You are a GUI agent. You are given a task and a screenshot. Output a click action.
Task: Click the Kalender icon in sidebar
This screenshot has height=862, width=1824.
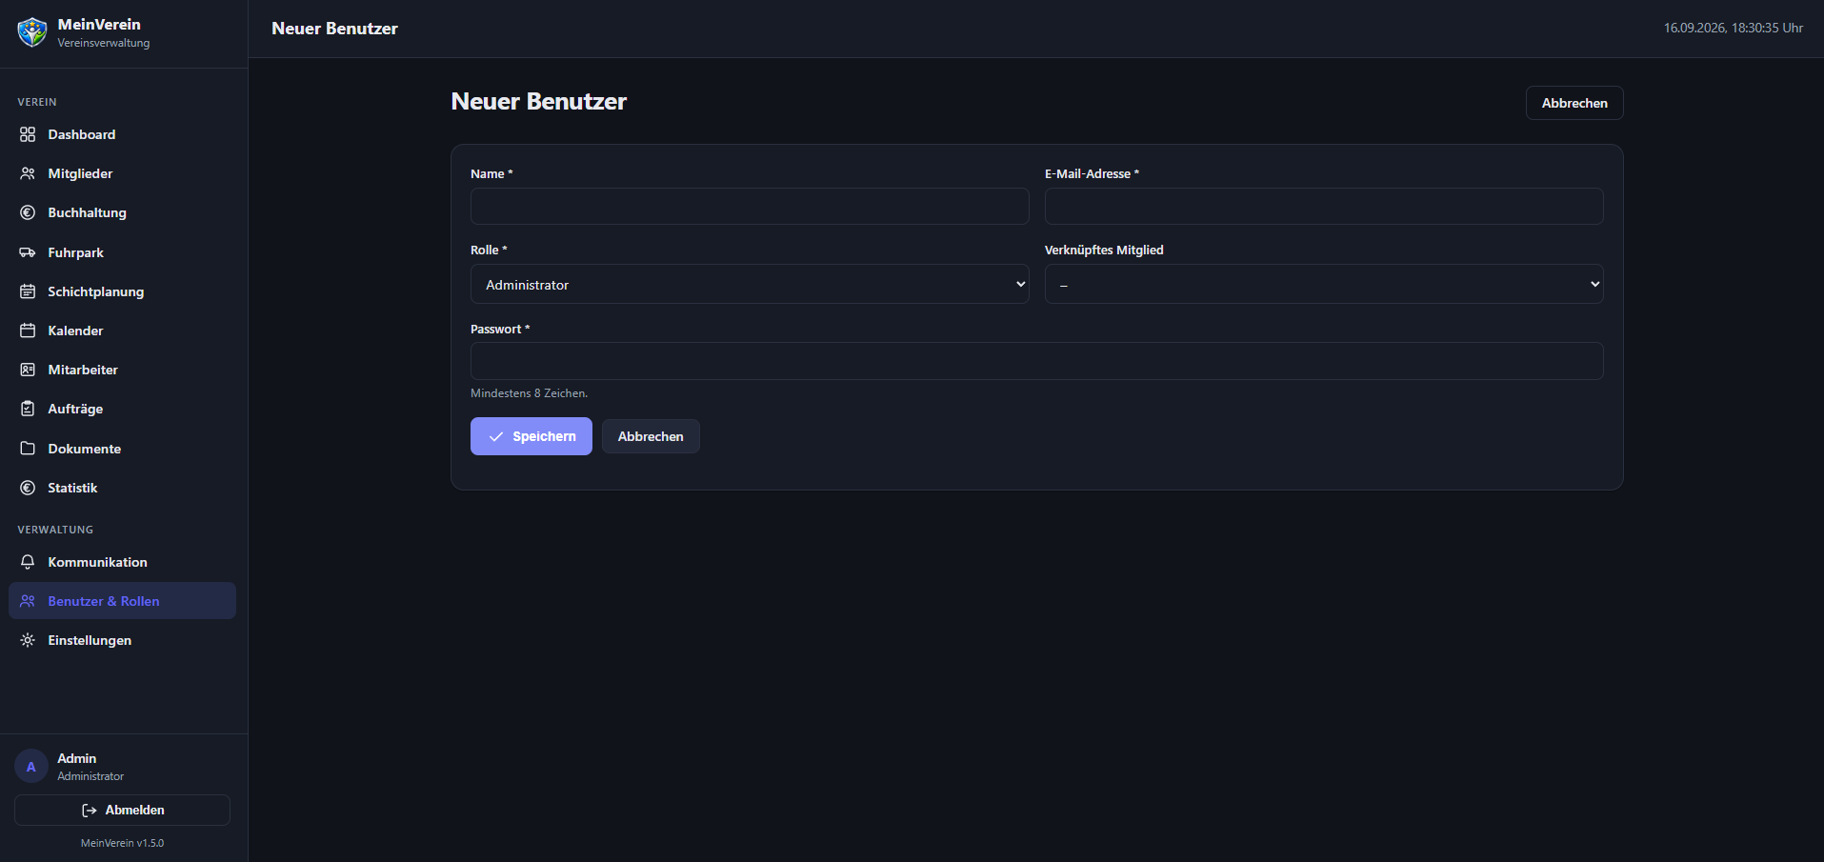click(28, 331)
